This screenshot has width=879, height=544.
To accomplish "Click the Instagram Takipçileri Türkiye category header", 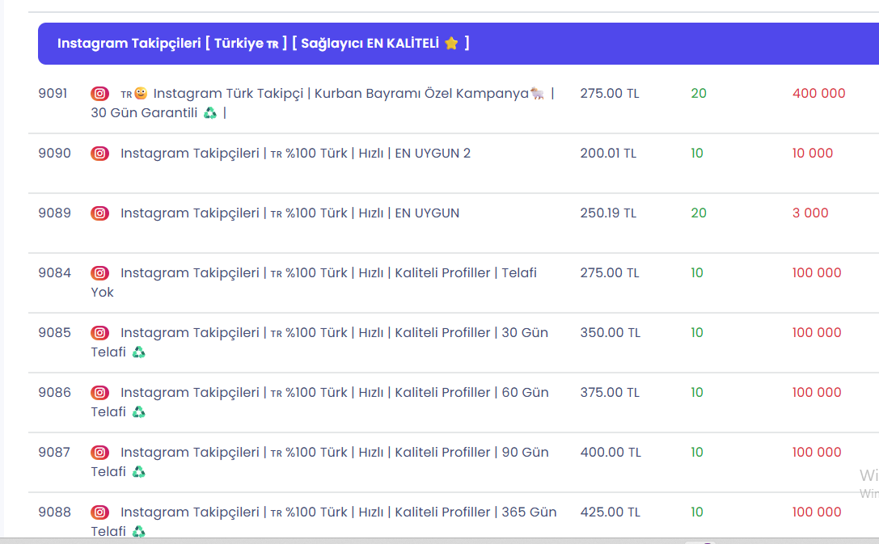I will tap(458, 44).
